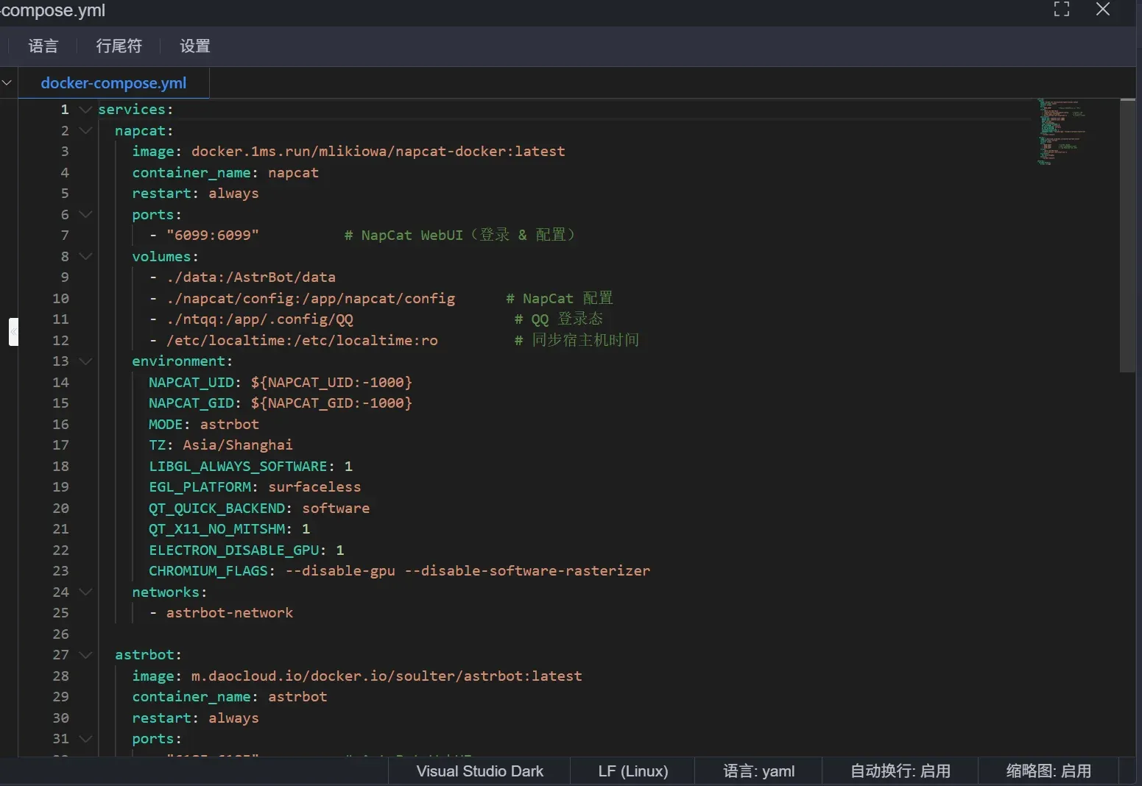
Task: Collapse the napcat block on line 2
Action: (85, 131)
